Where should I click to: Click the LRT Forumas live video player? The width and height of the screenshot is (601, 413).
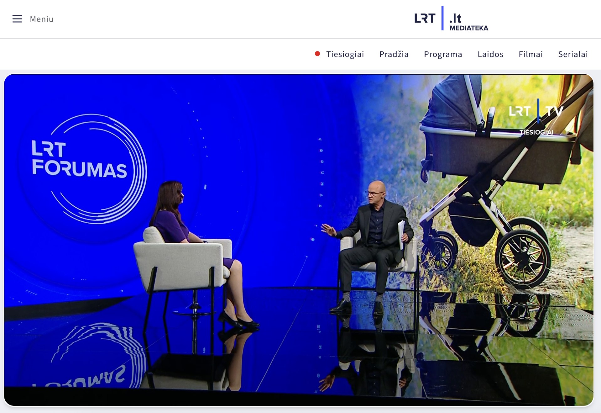(299, 240)
